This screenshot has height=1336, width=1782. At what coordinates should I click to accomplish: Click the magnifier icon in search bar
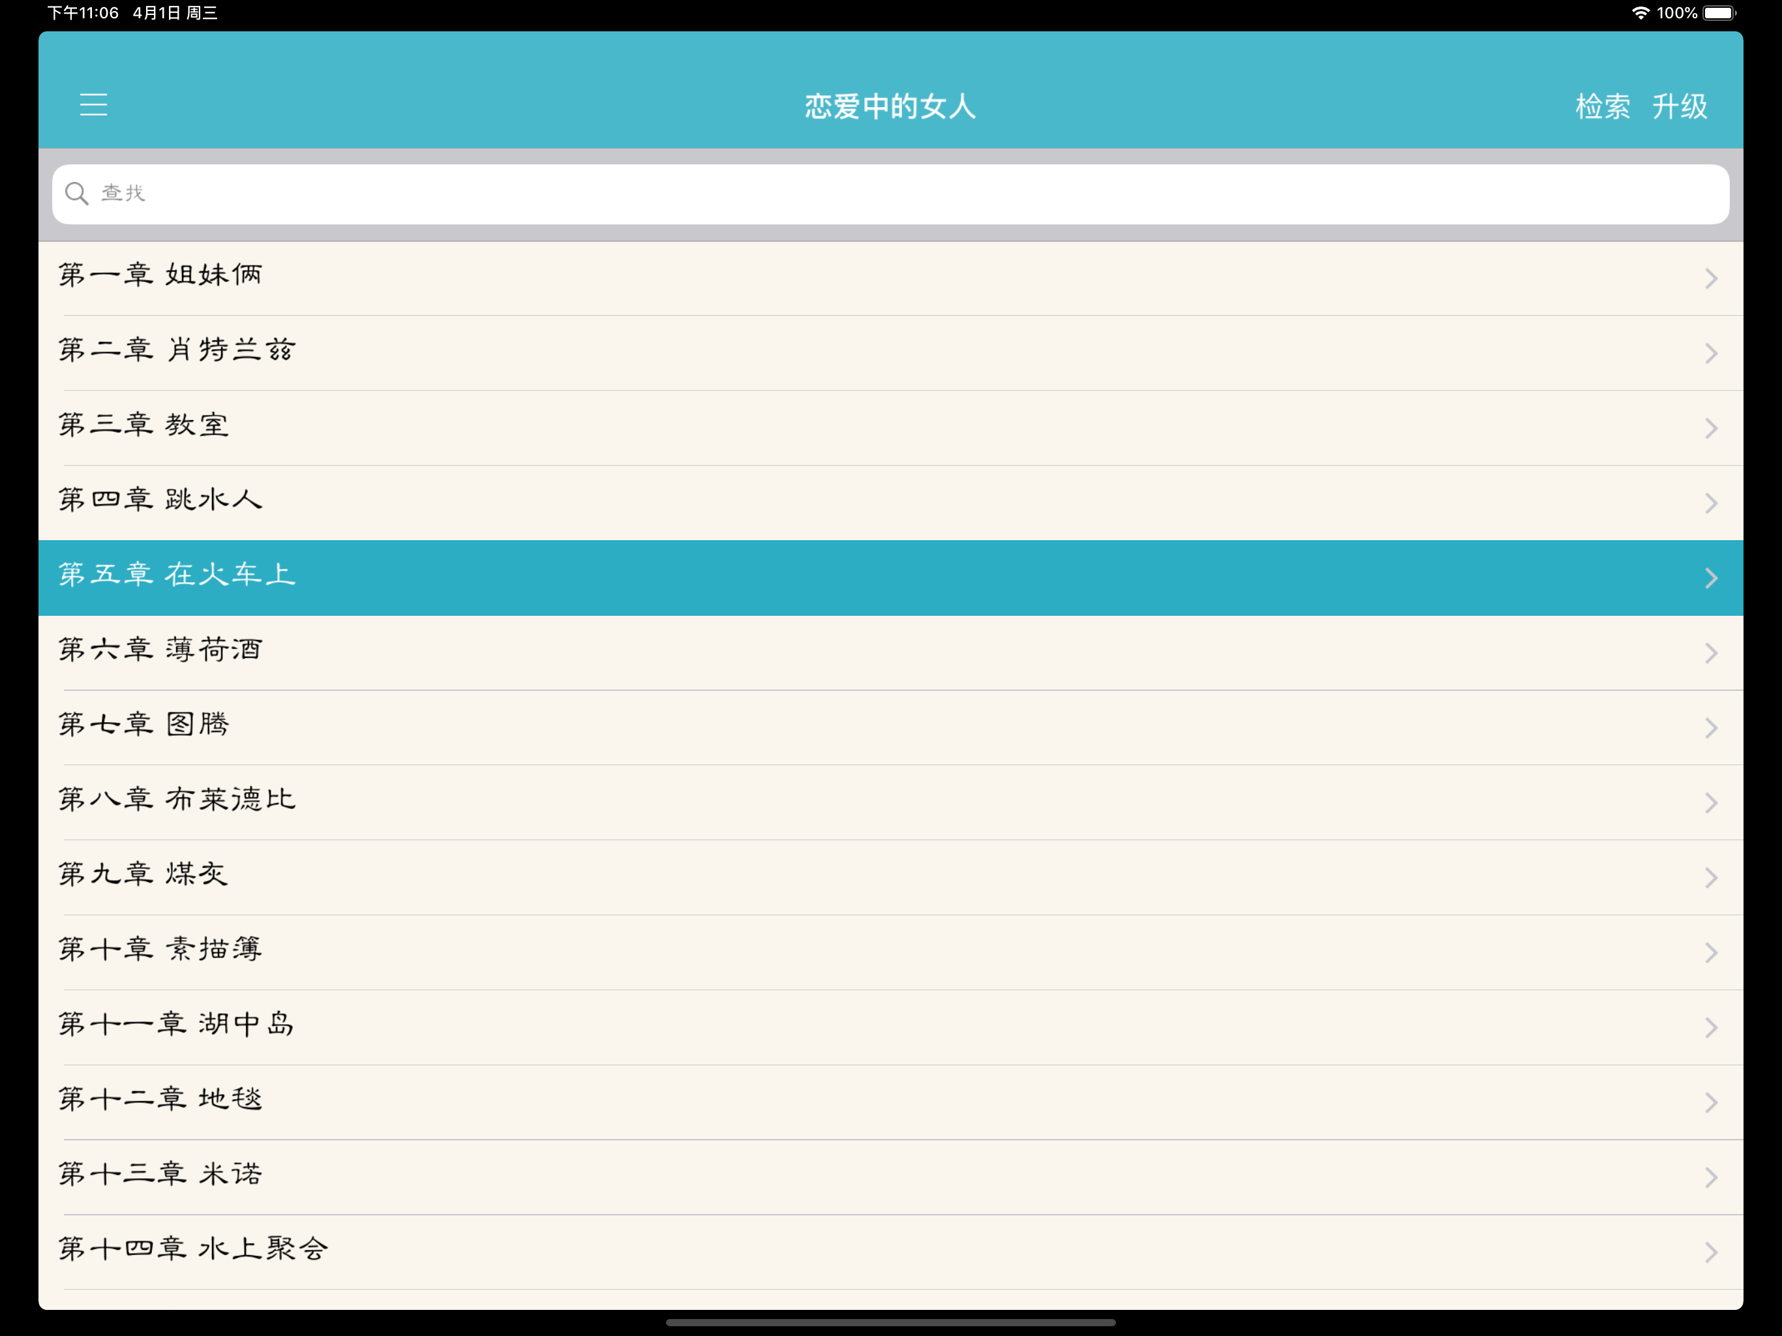(x=76, y=193)
